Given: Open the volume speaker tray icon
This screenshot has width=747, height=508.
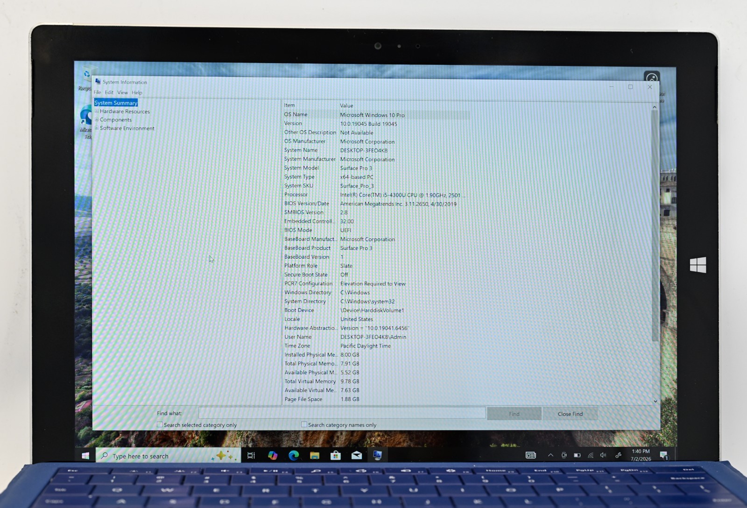Looking at the screenshot, I should pyautogui.click(x=603, y=455).
